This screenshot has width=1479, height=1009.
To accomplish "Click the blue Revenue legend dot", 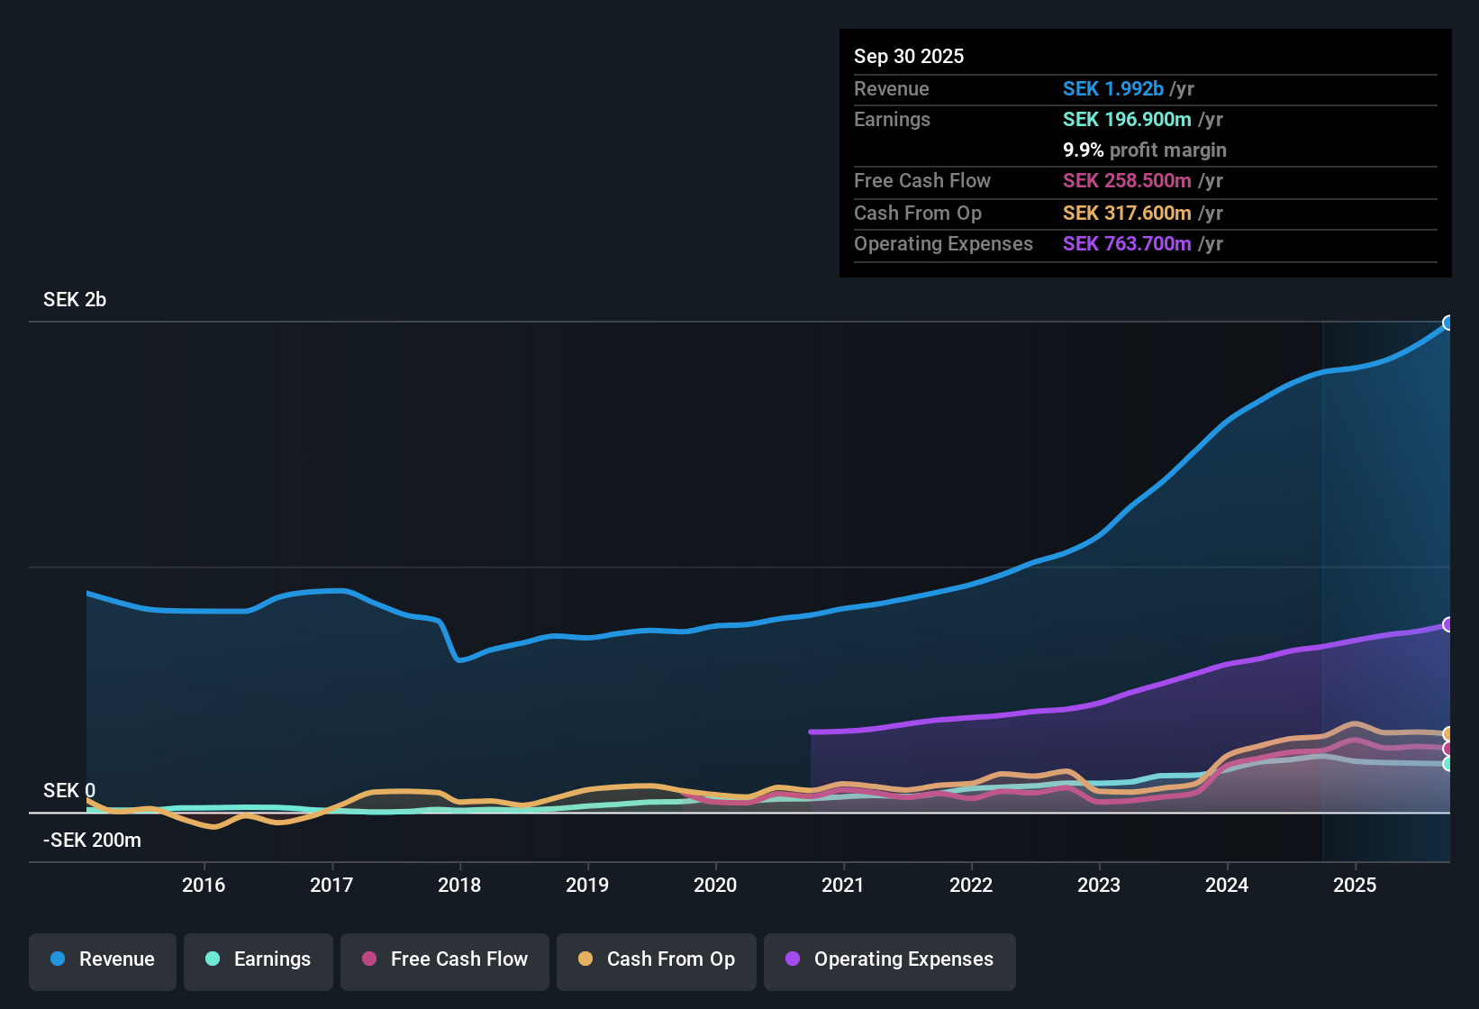I will (x=57, y=959).
